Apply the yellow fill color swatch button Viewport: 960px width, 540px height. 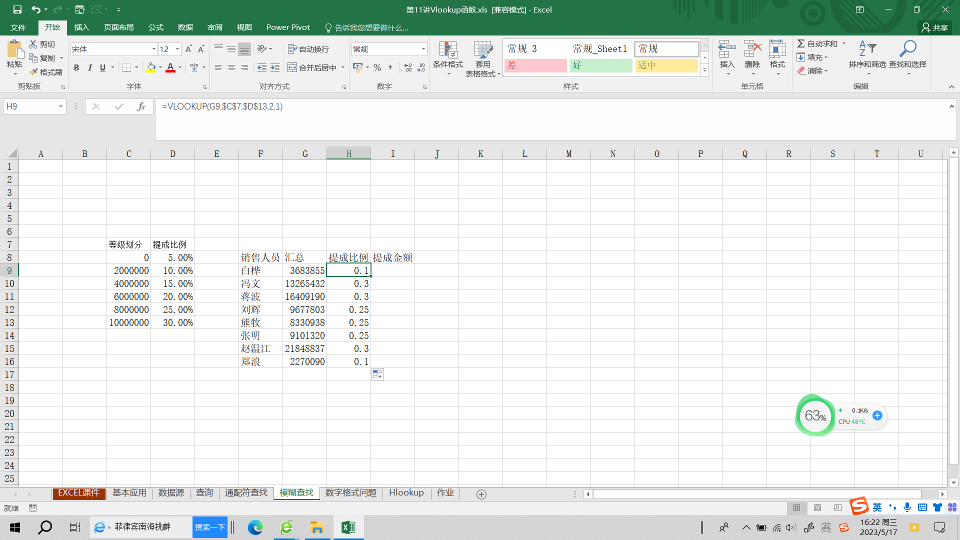click(151, 67)
